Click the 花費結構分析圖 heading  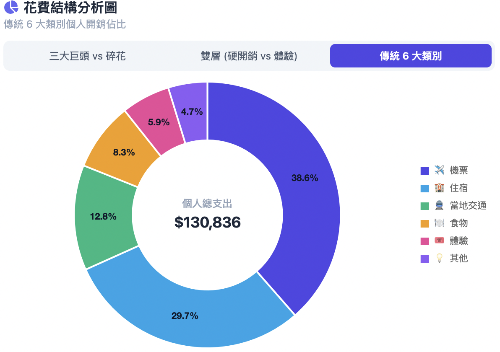click(x=70, y=7)
